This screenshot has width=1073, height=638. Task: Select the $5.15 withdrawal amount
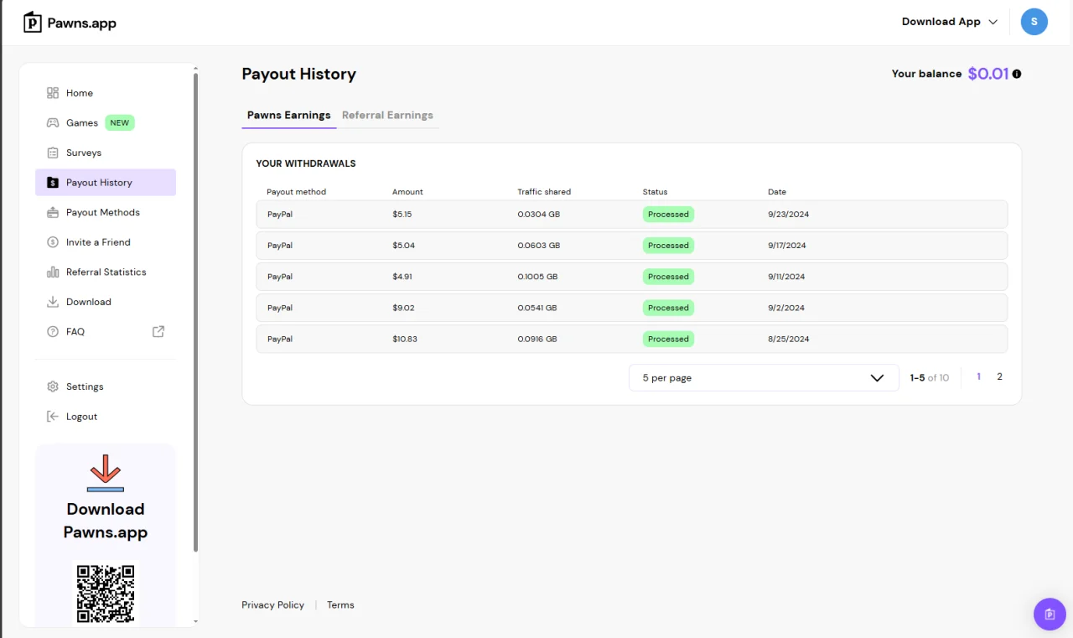[402, 215]
